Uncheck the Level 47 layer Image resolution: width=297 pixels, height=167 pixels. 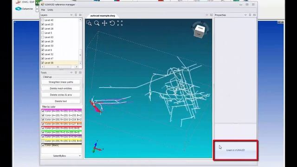pos(43,58)
